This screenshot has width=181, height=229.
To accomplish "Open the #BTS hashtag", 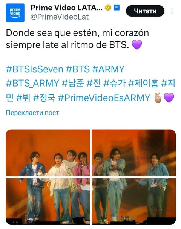I will coord(78,69).
